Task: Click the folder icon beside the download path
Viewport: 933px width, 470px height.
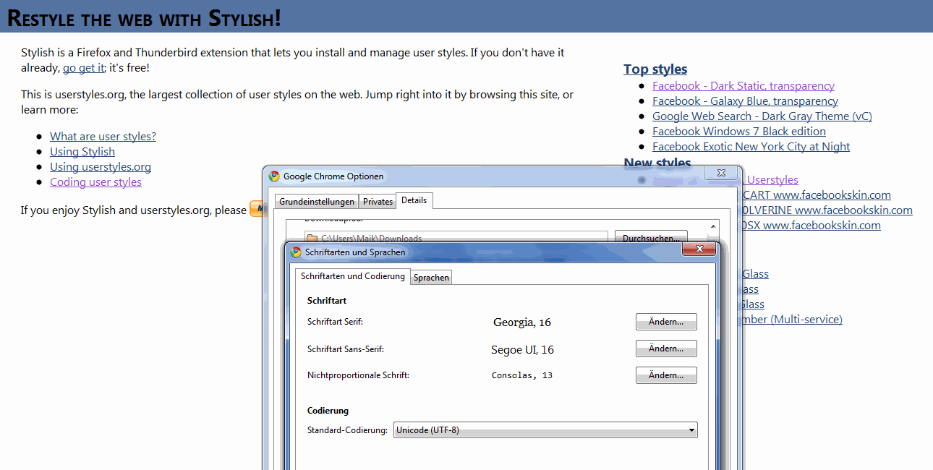Action: point(312,238)
